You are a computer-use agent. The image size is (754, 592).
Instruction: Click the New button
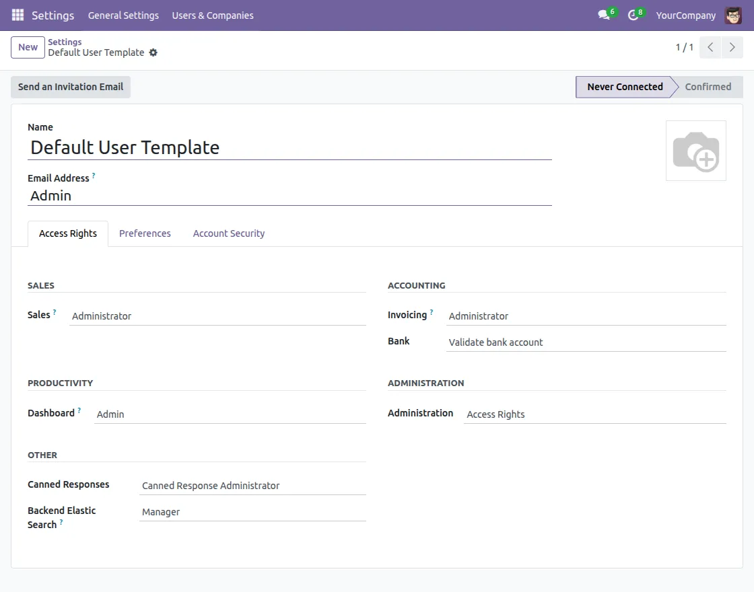coord(28,47)
